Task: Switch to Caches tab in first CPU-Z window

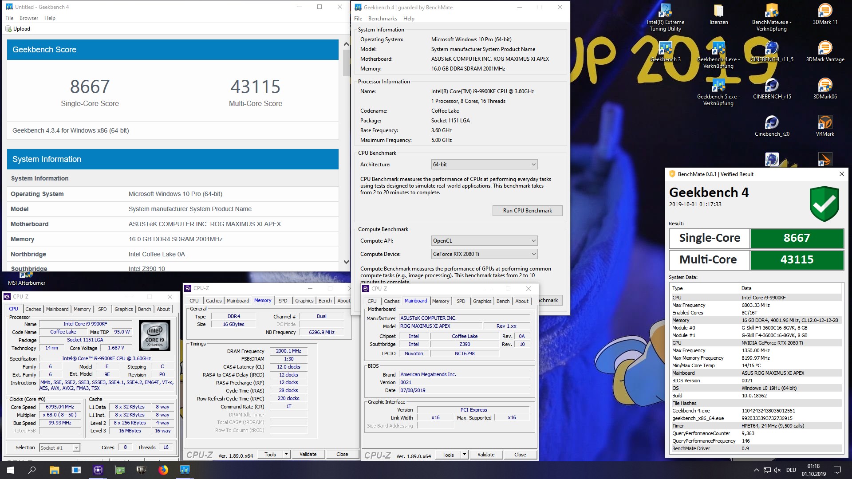Action: (33, 309)
